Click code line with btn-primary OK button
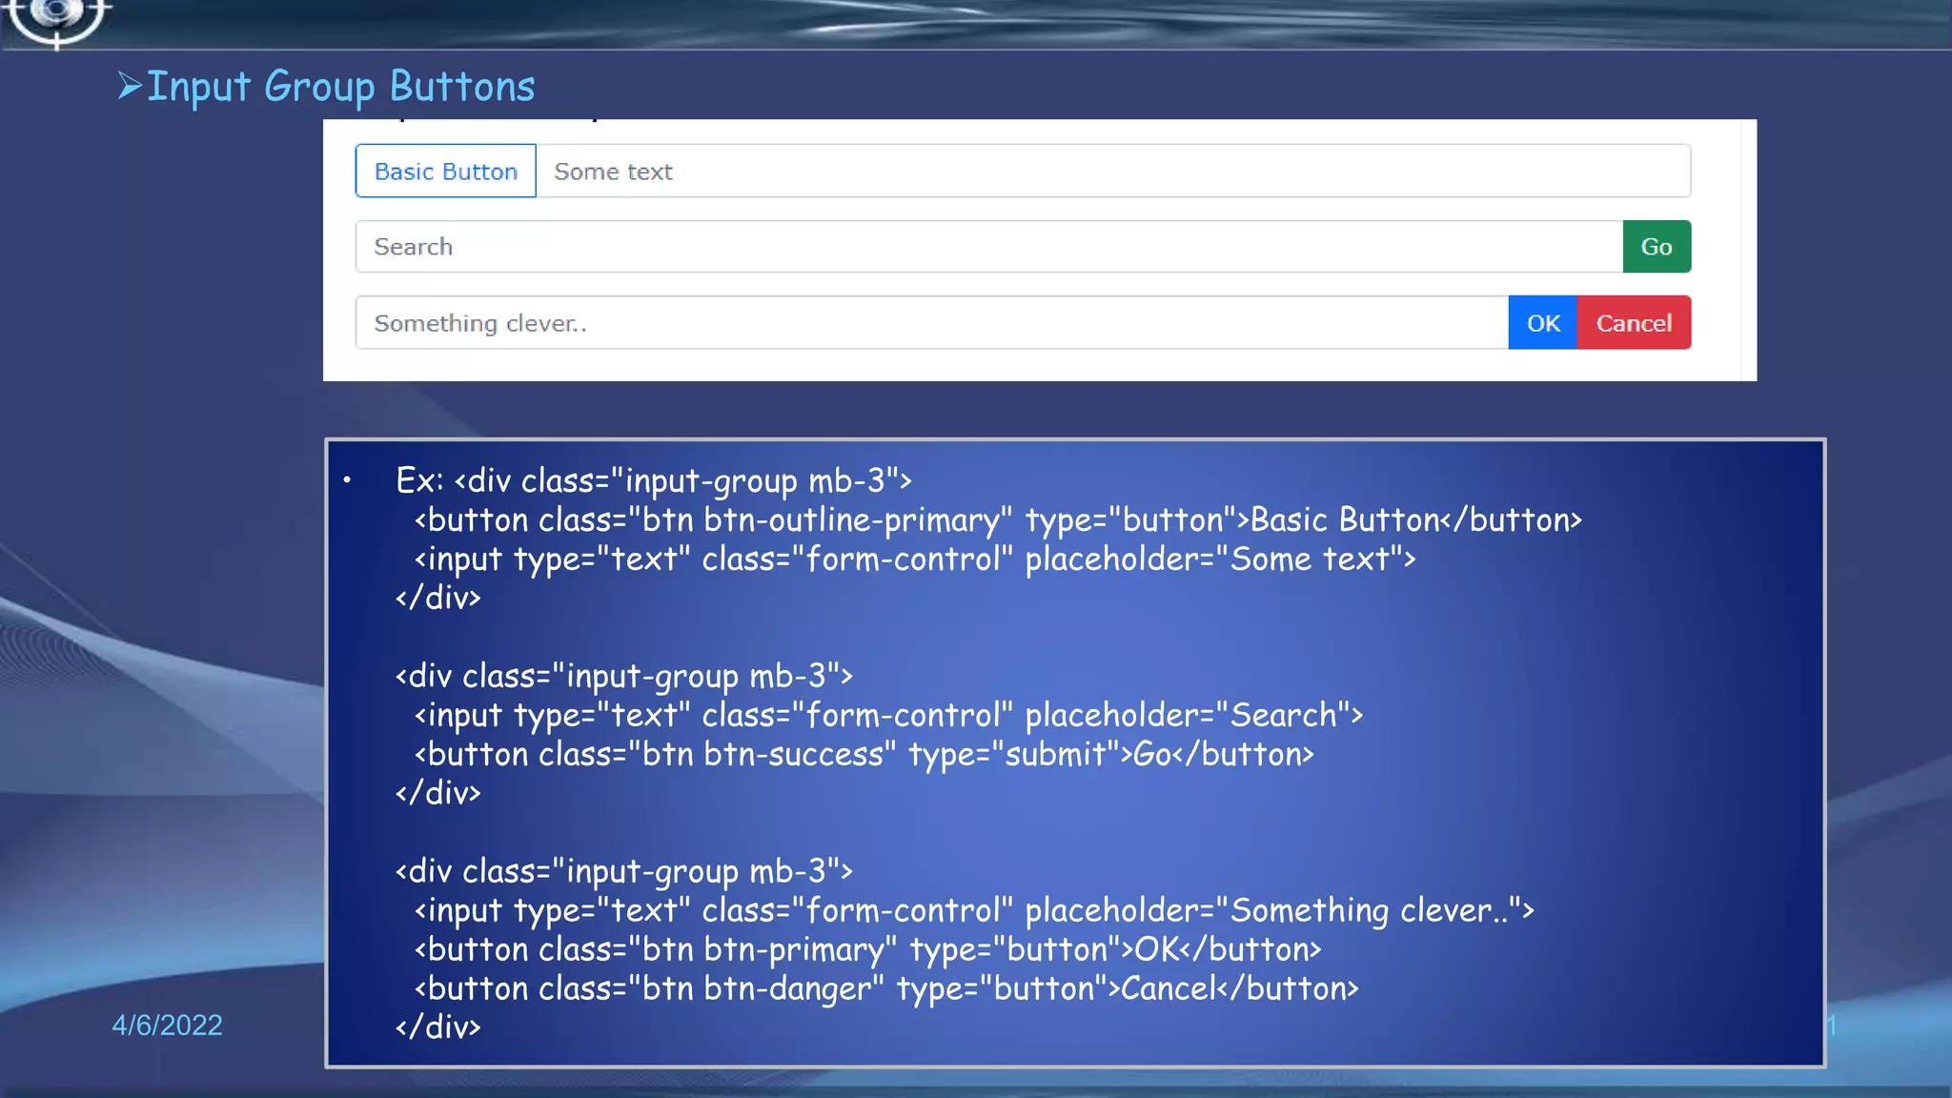Viewport: 1952px width, 1098px height. pos(867,950)
